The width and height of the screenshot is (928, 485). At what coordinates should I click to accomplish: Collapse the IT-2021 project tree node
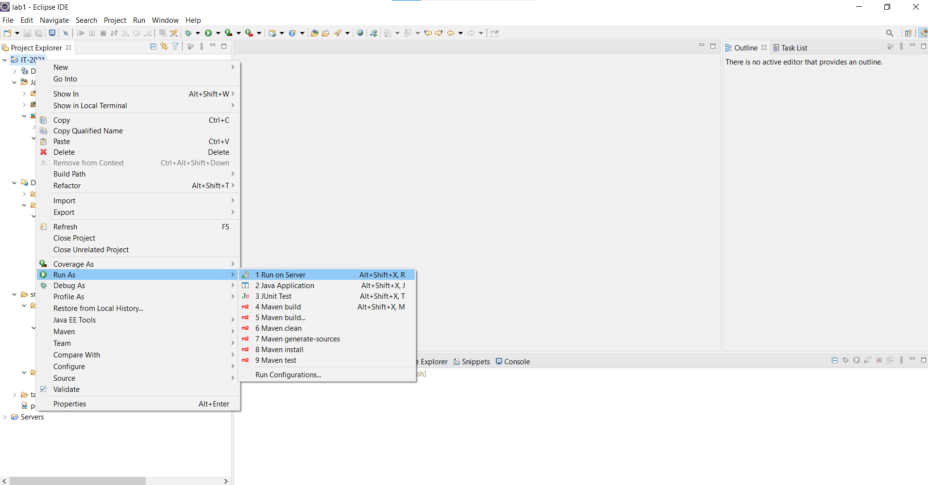[x=5, y=60]
